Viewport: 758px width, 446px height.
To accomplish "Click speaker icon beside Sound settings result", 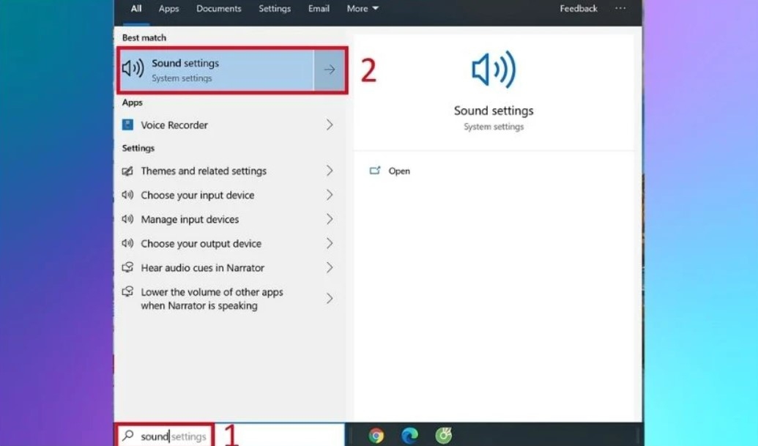I will click(133, 69).
